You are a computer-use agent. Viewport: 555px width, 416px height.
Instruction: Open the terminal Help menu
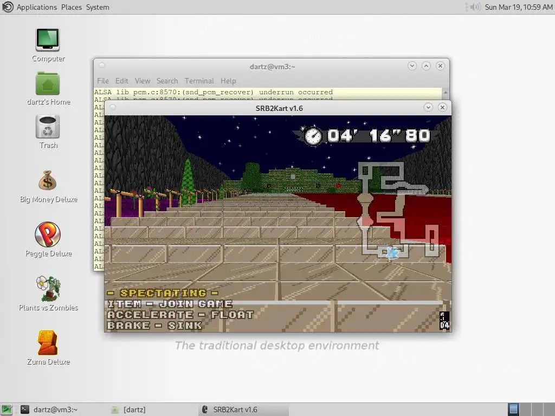click(228, 81)
